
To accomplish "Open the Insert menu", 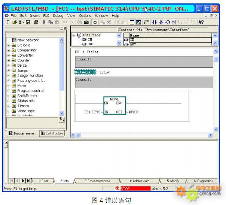I will point(35,16).
